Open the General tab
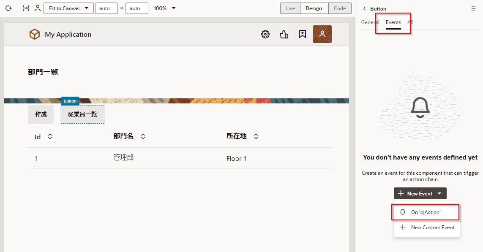The image size is (483, 252). 370,22
